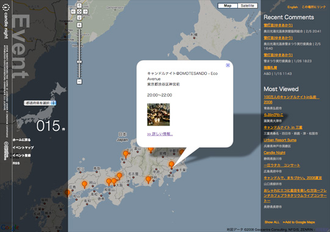Click the Show ALL button
This screenshot has height=232, width=330.
pyautogui.click(x=272, y=222)
